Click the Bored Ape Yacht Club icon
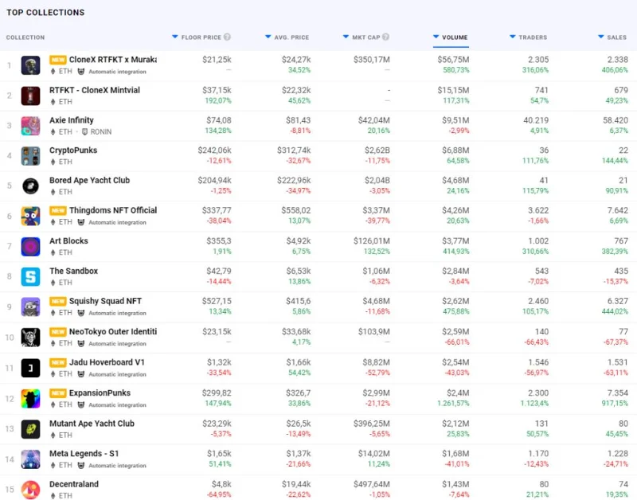The width and height of the screenshot is (637, 500). 30,186
